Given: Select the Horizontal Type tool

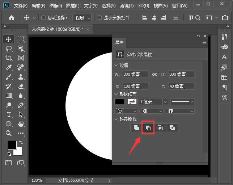Looking at the screenshot, I should (x=9, y=114).
